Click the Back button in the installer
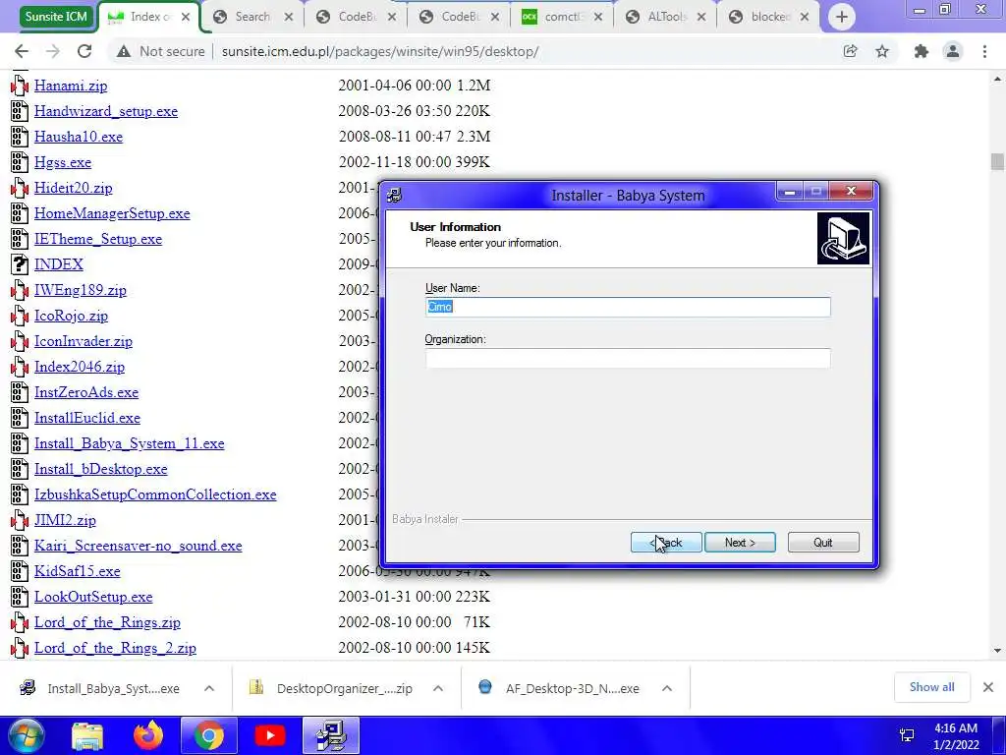Viewport: 1006px width, 755px height. (x=666, y=543)
